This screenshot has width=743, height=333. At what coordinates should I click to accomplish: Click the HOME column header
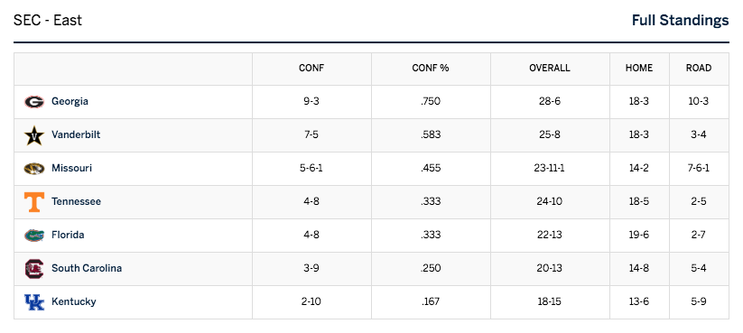click(639, 69)
